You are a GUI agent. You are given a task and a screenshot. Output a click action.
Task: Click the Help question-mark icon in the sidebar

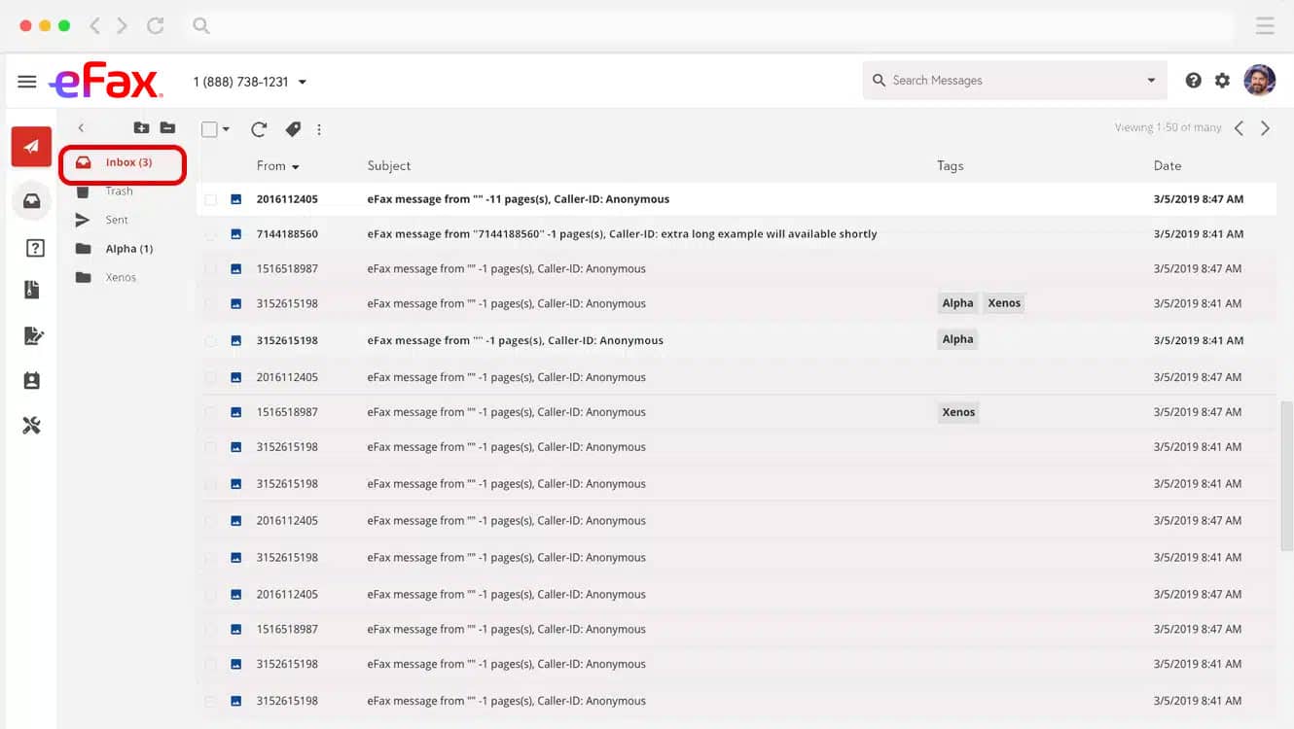click(x=32, y=246)
